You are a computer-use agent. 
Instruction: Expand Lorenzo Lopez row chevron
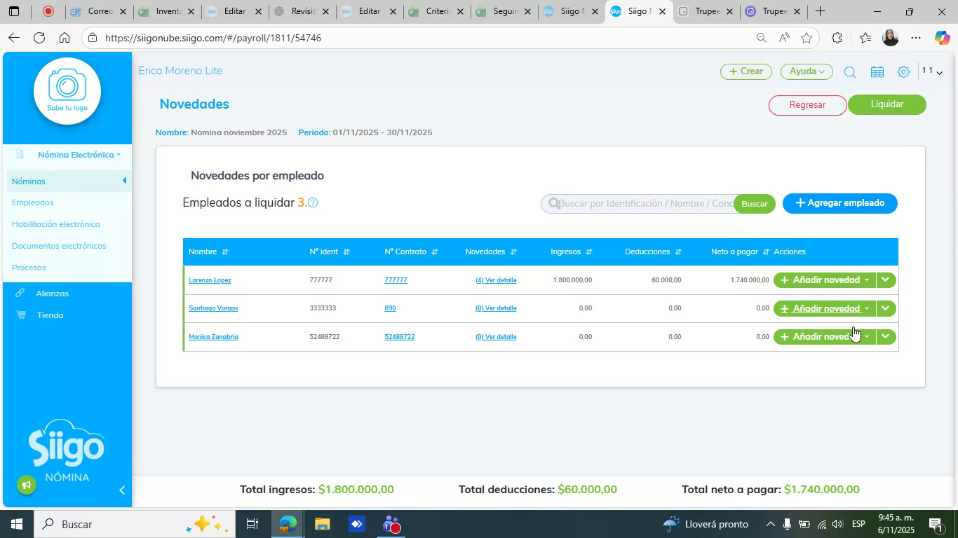pyautogui.click(x=886, y=280)
